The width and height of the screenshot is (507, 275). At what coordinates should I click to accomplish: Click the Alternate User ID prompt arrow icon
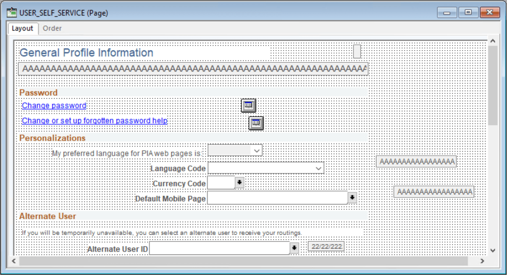(294, 248)
